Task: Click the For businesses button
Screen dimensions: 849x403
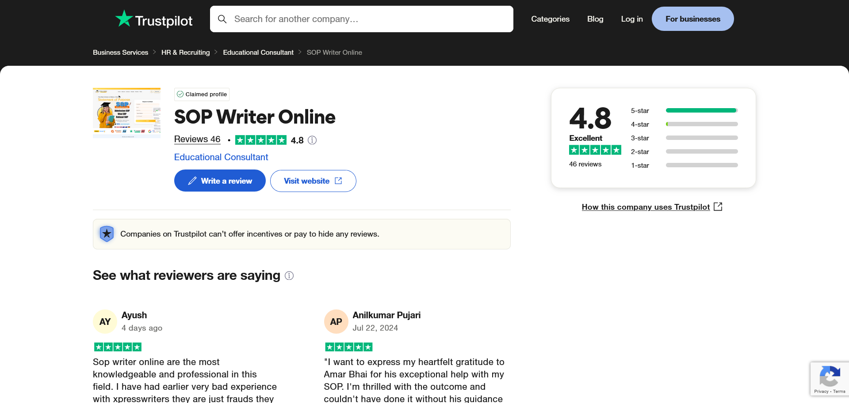Action: [692, 19]
